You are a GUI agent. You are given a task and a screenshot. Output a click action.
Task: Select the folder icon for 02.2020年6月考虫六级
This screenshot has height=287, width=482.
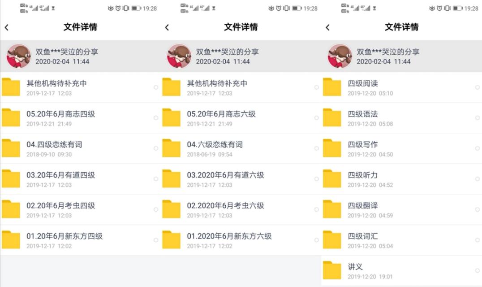pyautogui.click(x=172, y=209)
